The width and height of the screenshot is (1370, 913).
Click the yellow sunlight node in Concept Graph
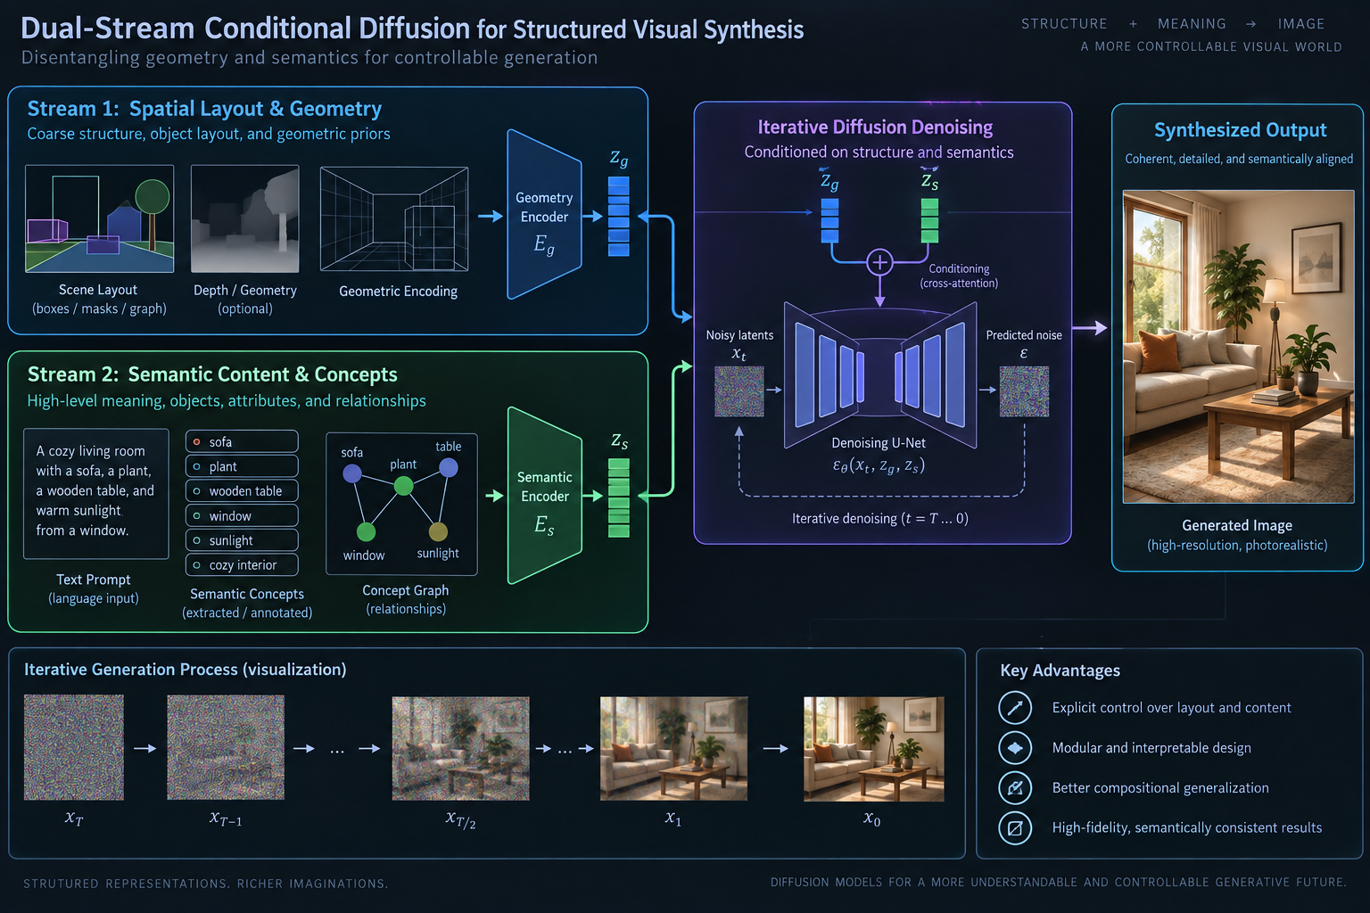point(438,532)
